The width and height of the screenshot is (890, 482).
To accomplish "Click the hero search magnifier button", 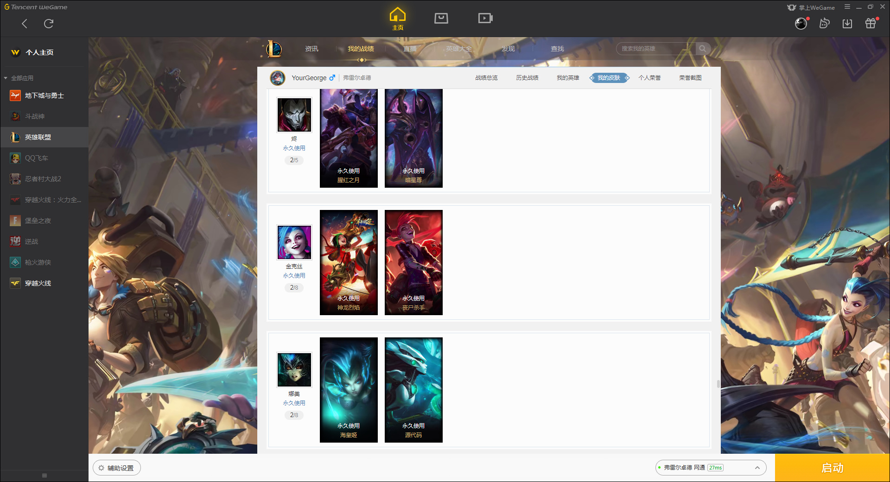I will [703, 49].
